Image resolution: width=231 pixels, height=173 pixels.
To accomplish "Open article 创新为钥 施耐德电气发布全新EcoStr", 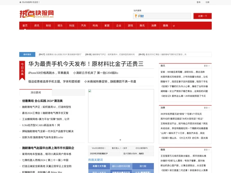I will (x=43, y=137).
